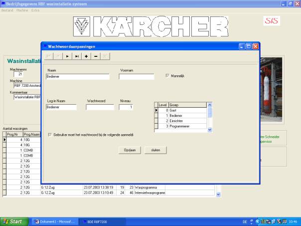Click into the Naam field

pos(78,76)
